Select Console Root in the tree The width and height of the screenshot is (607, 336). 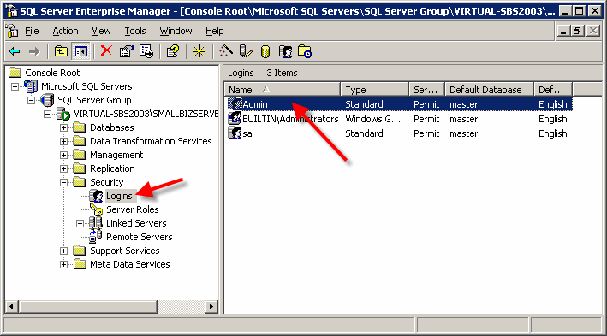tap(52, 73)
